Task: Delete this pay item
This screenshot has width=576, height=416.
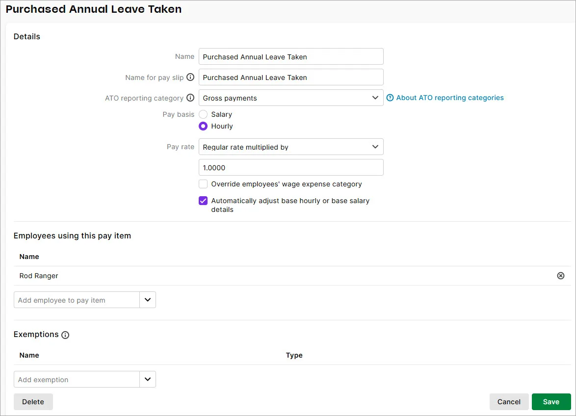Action: point(33,402)
